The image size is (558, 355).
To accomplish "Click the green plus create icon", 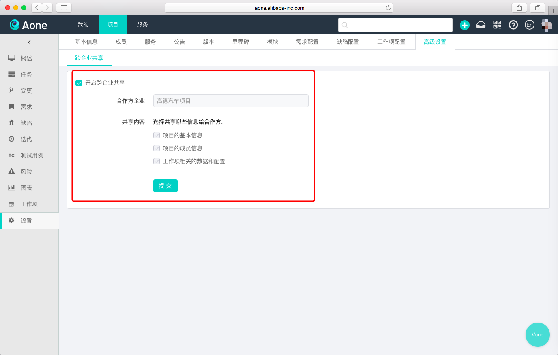I will click(x=465, y=25).
